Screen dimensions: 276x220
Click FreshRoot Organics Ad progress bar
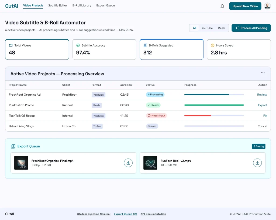[x=214, y=95]
